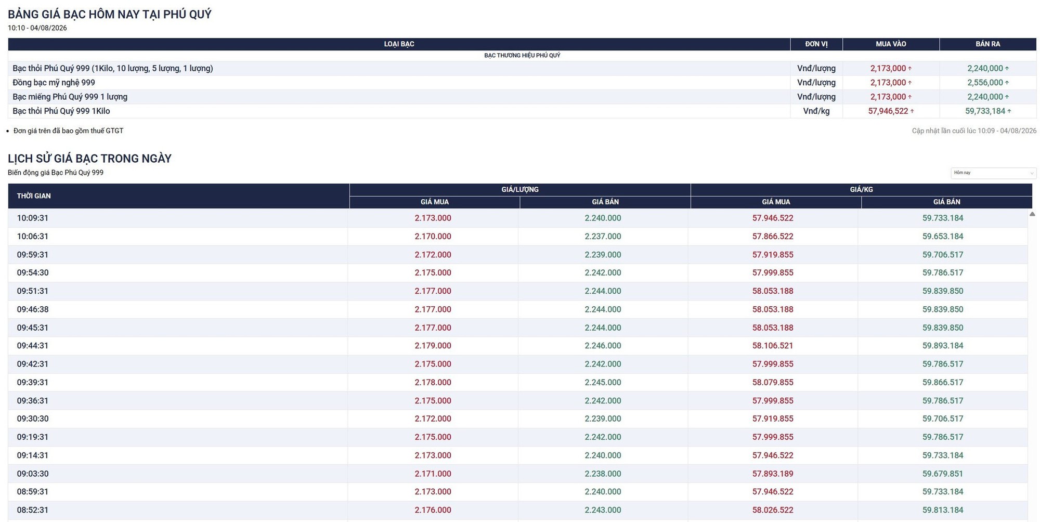Select the 09:46:38 time entry
Viewport: 1040px width, 522px height.
tap(33, 309)
